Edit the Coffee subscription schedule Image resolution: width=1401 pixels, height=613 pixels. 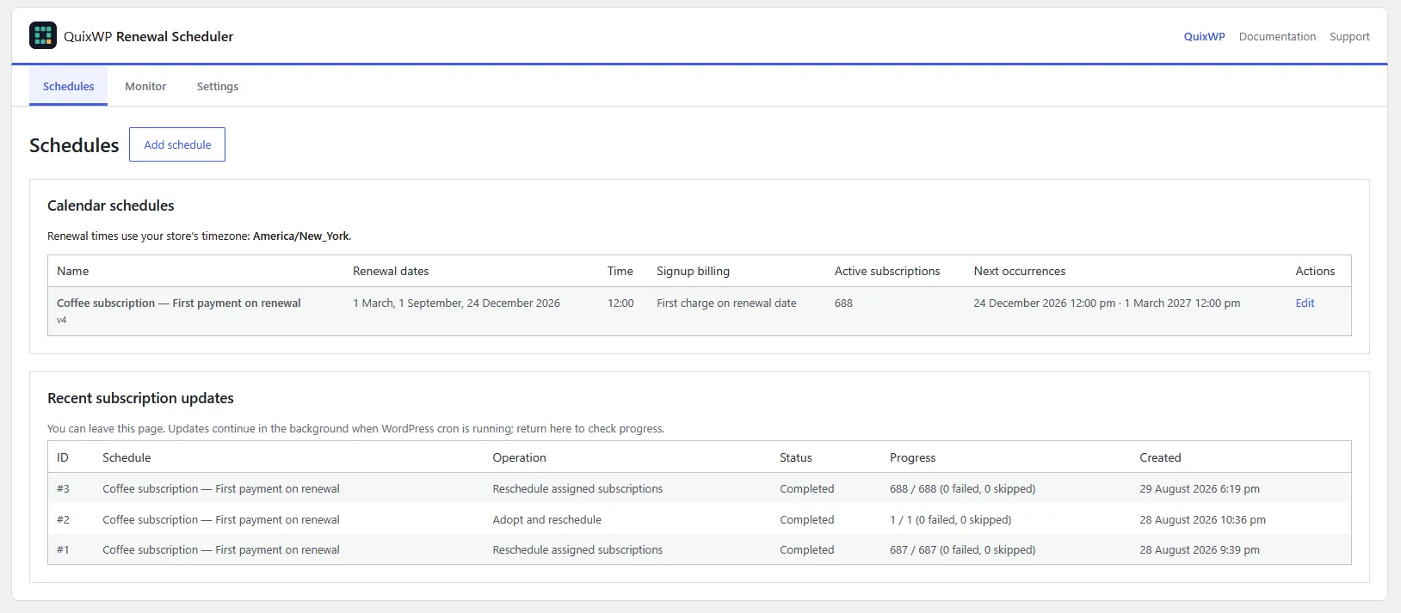point(1305,303)
